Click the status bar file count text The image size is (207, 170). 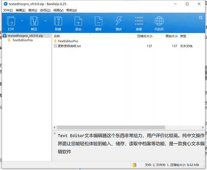click(x=172, y=165)
